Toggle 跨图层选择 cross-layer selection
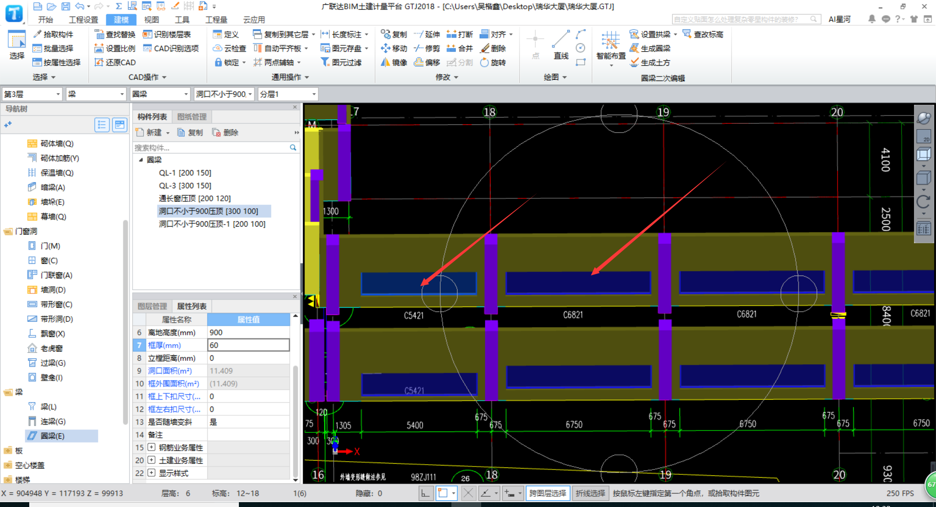936x507 pixels. (547, 493)
